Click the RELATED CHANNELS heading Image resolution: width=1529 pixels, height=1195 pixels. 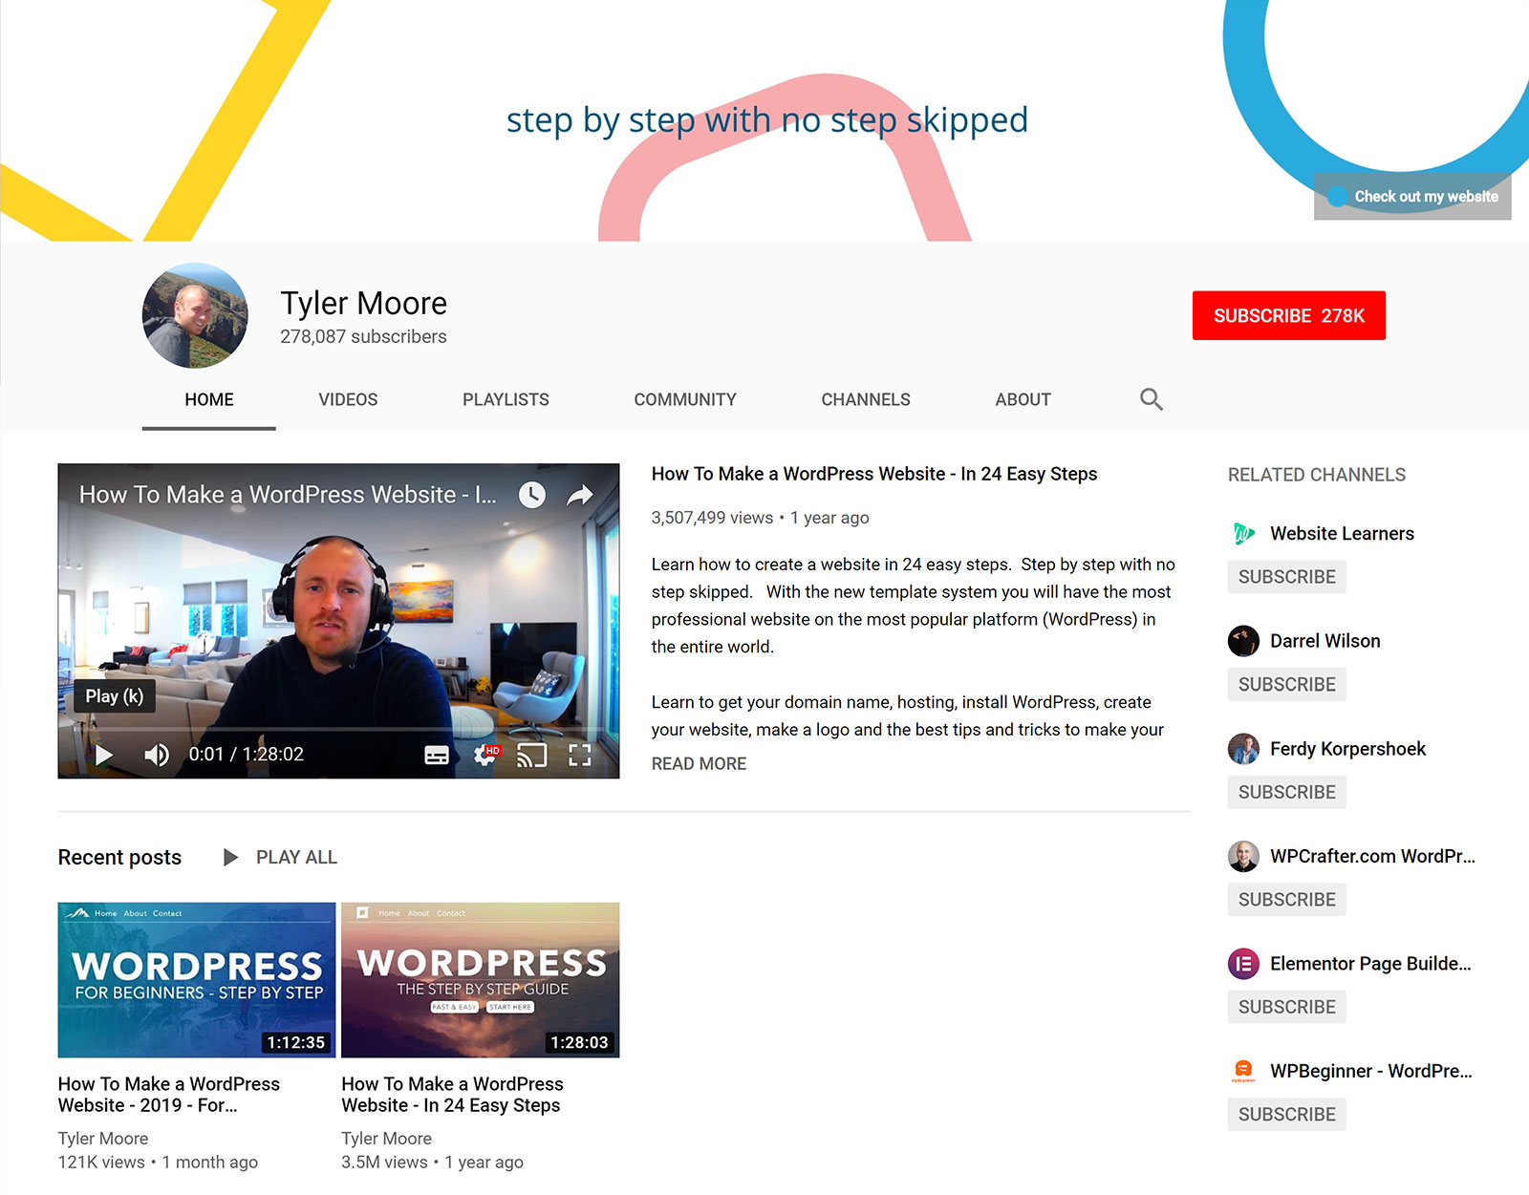point(1317,475)
